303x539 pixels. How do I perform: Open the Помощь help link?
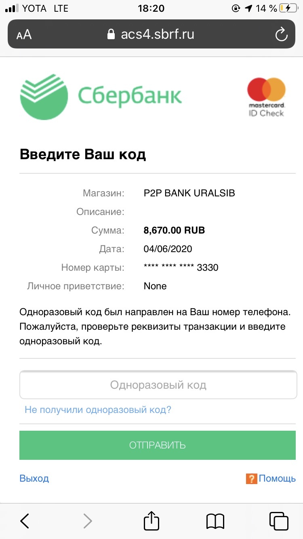click(277, 479)
